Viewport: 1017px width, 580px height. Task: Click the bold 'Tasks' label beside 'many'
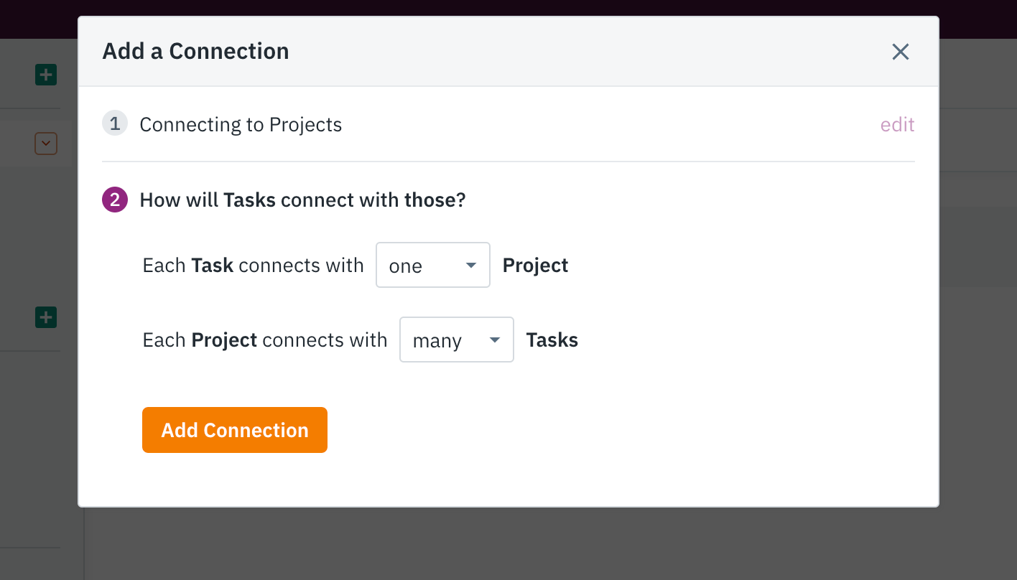tap(552, 340)
